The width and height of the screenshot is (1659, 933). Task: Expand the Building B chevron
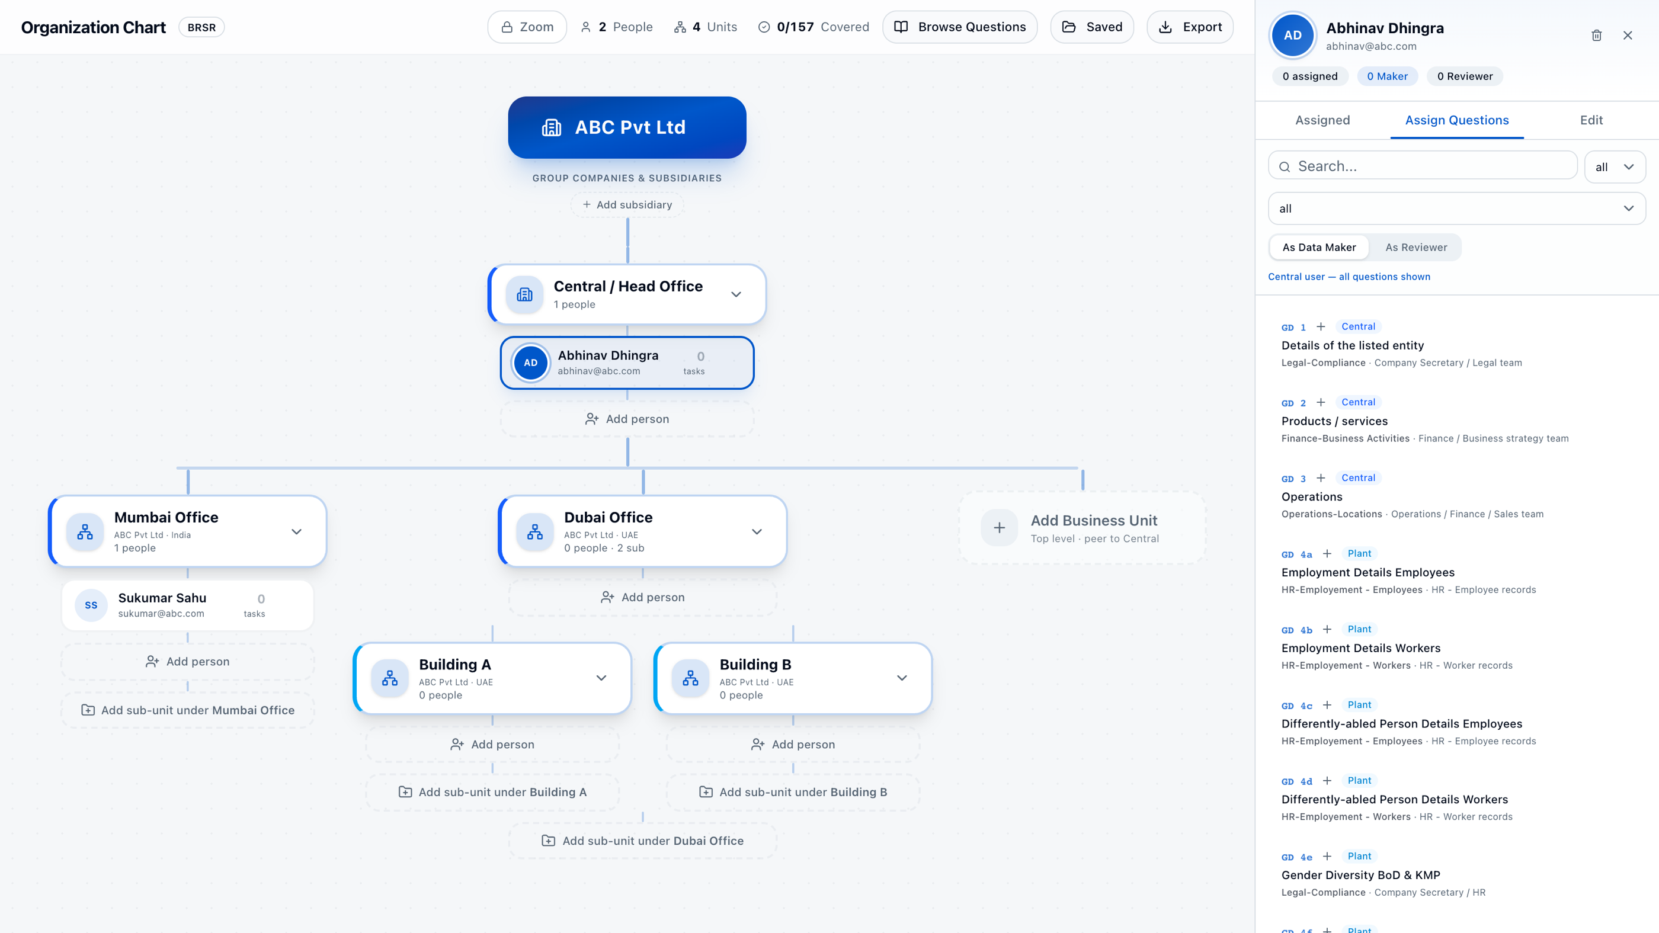(x=902, y=678)
